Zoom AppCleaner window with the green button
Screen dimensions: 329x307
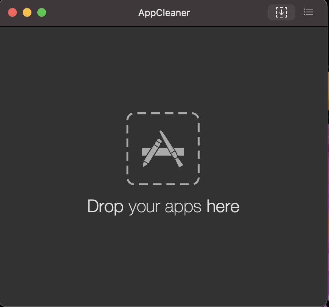(42, 12)
